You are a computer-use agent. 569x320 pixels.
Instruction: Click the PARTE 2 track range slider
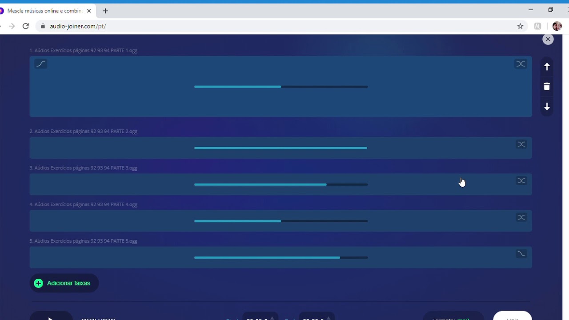pyautogui.click(x=281, y=148)
